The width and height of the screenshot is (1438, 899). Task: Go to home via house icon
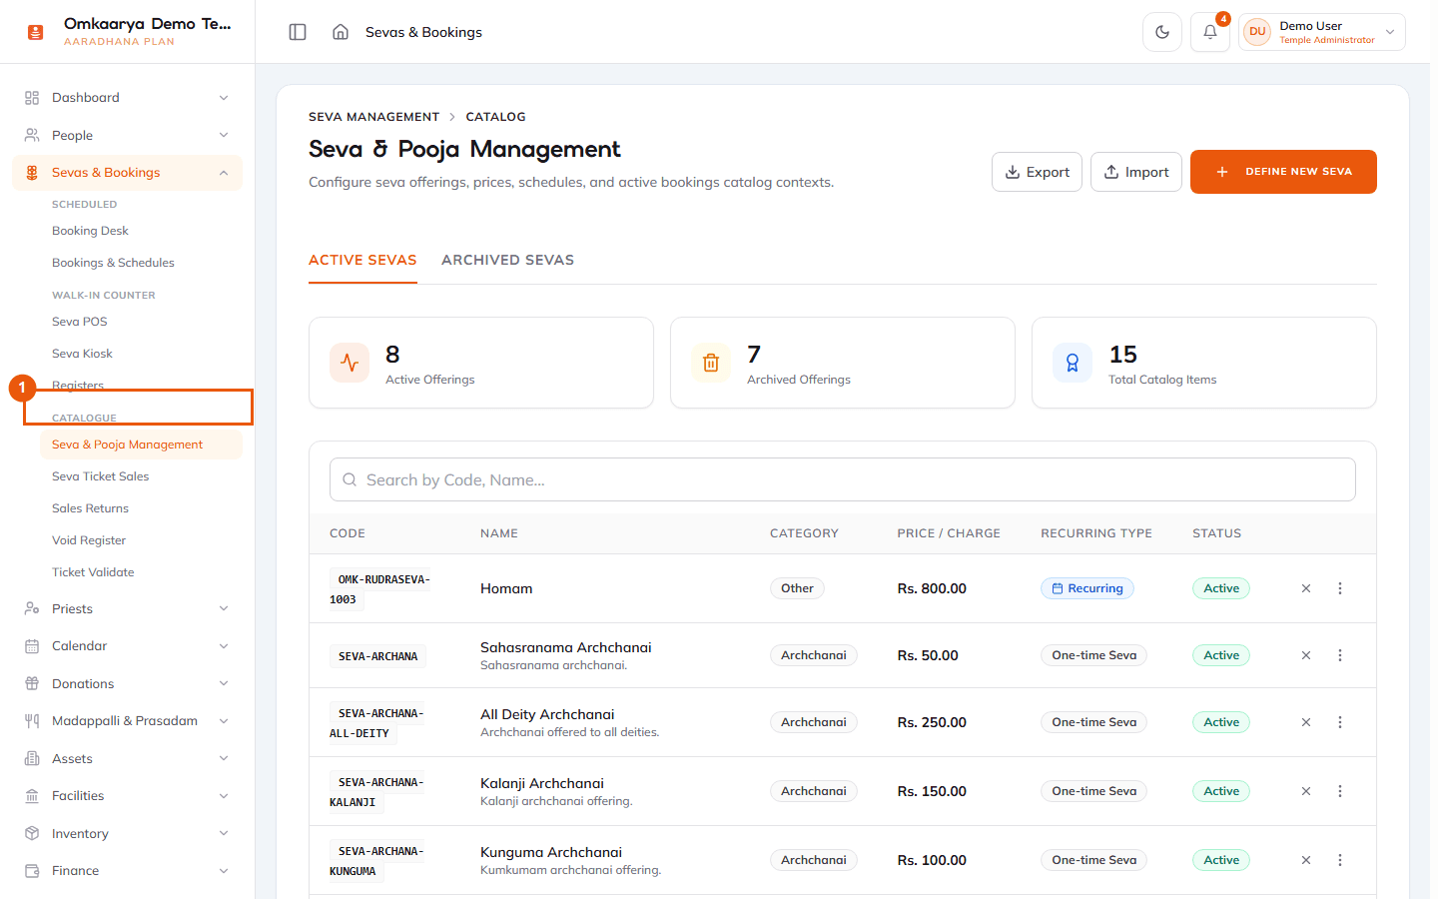click(x=341, y=32)
